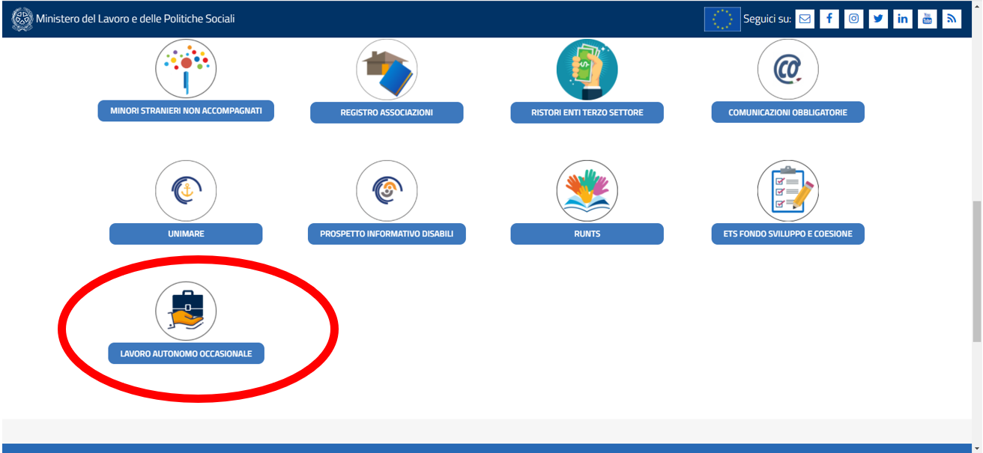Viewport: 983px width, 453px height.
Task: Open the Instagram social icon
Action: [x=853, y=19]
